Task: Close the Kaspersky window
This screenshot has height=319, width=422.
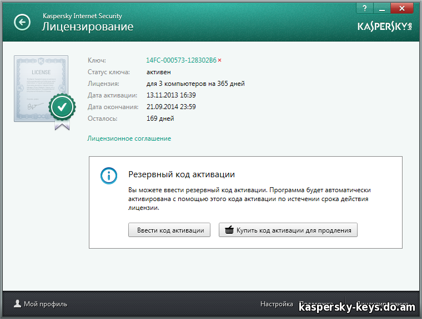Action: [402, 8]
